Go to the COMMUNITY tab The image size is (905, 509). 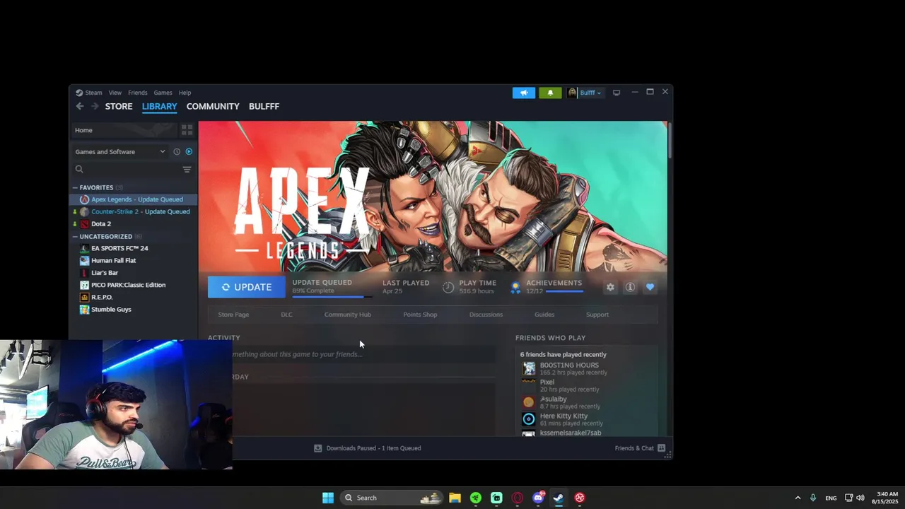[213, 106]
